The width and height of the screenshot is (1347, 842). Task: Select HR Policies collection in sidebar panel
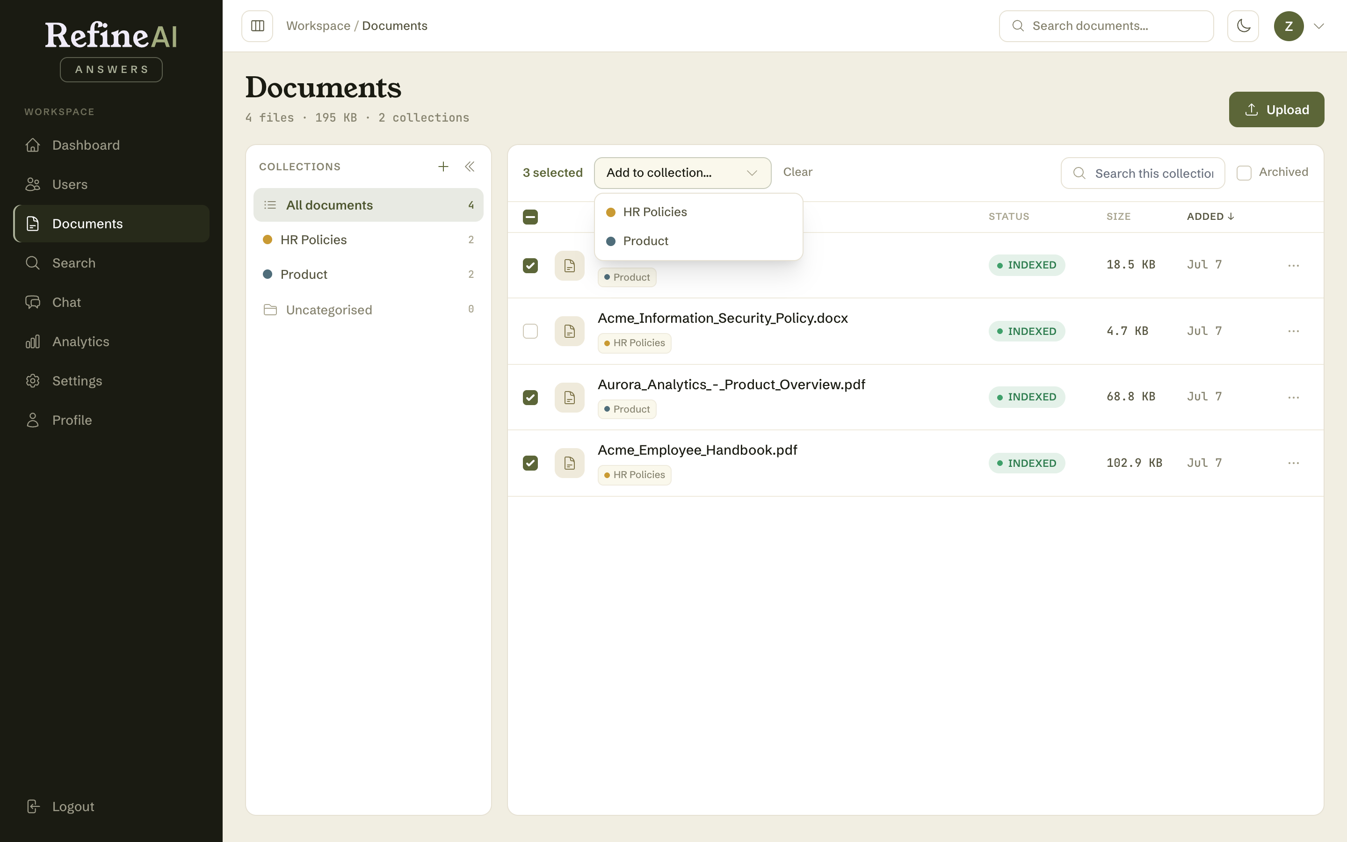[368, 240]
